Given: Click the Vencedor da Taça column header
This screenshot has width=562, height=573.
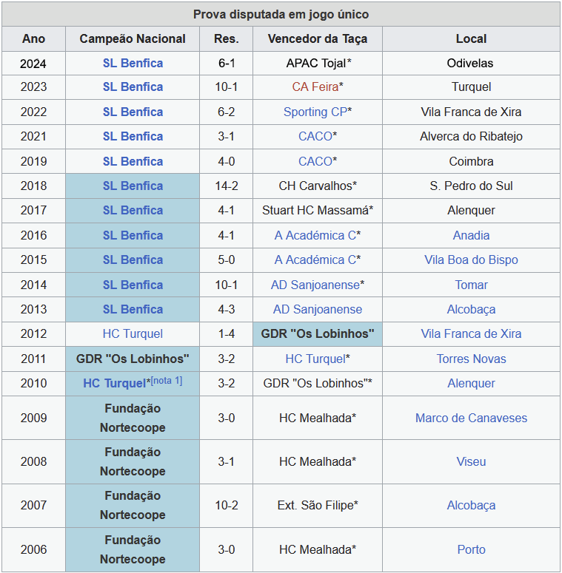Looking at the screenshot, I should 317,39.
